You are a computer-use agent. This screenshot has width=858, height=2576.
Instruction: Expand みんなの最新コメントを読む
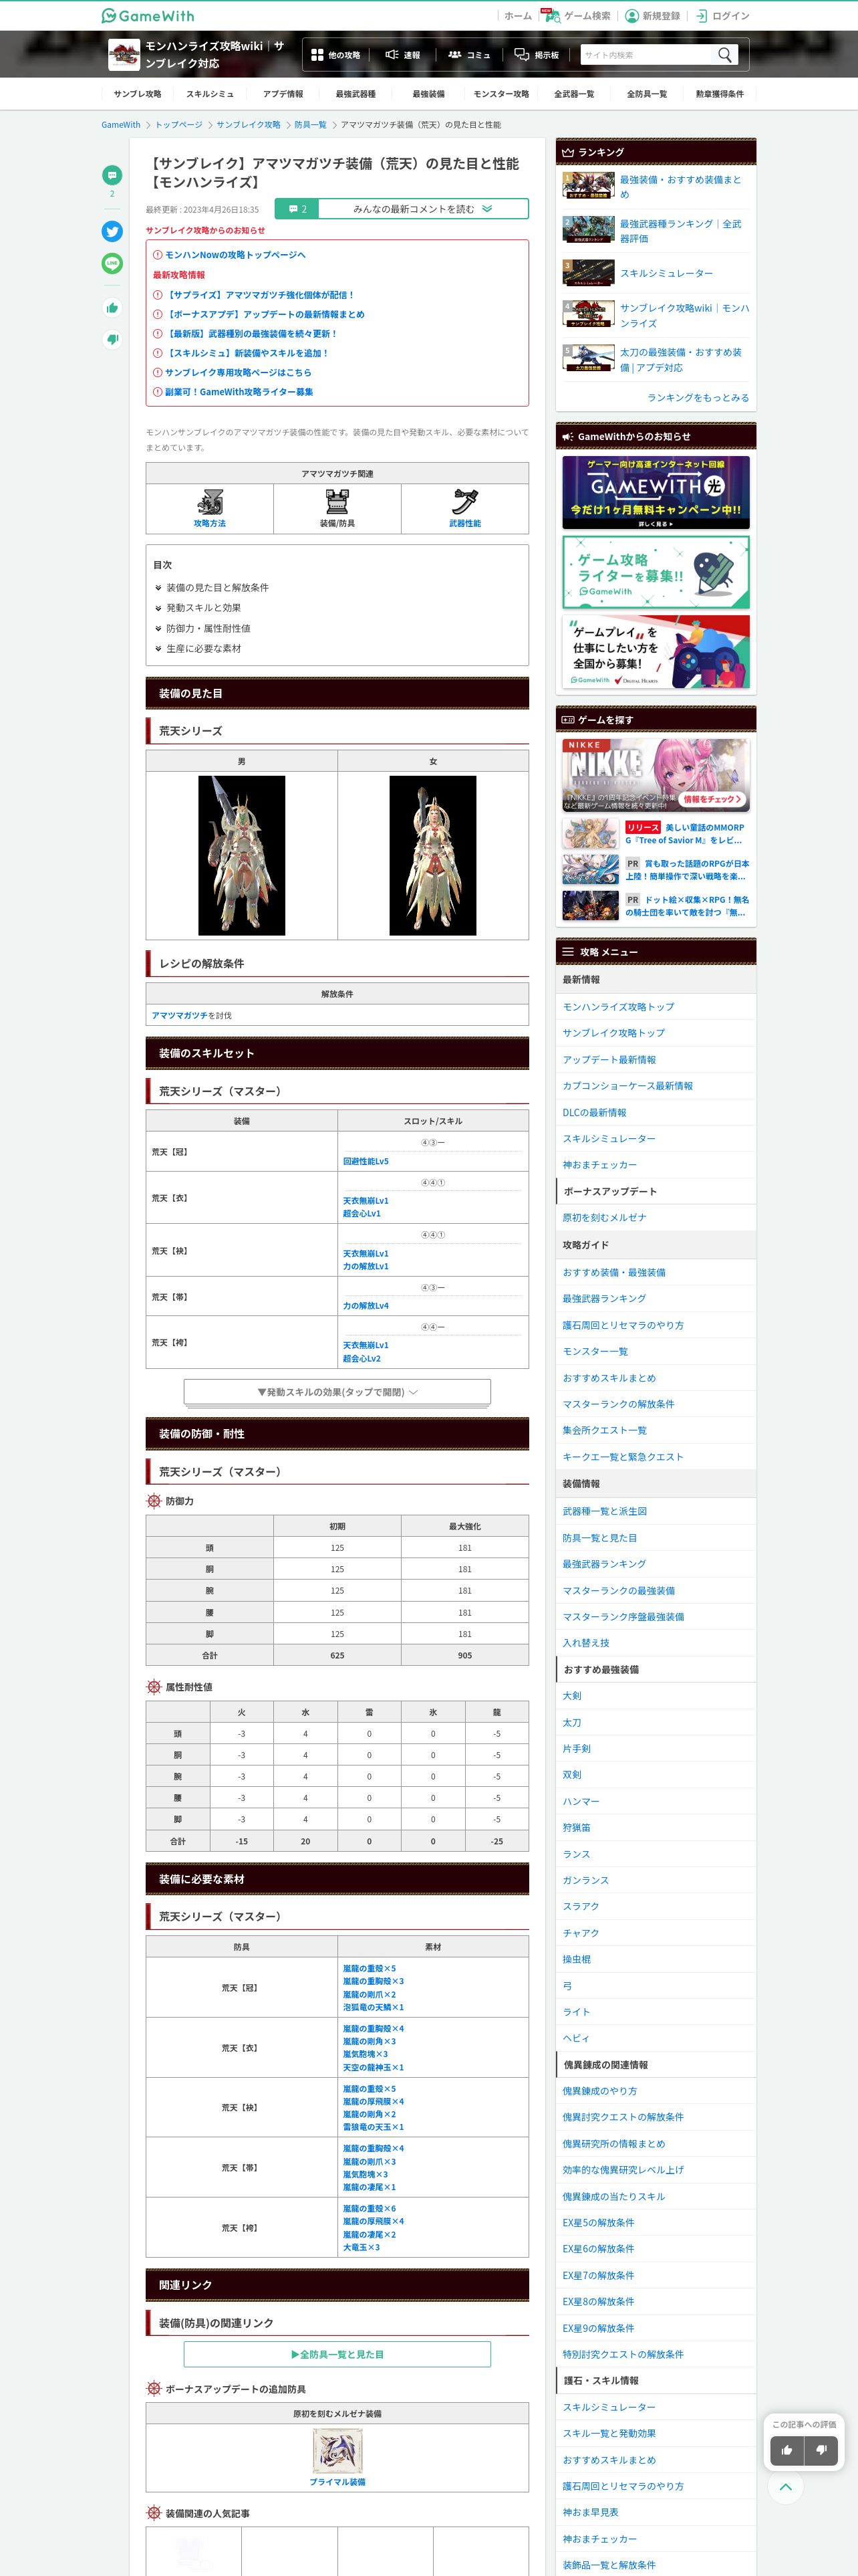tap(402, 209)
